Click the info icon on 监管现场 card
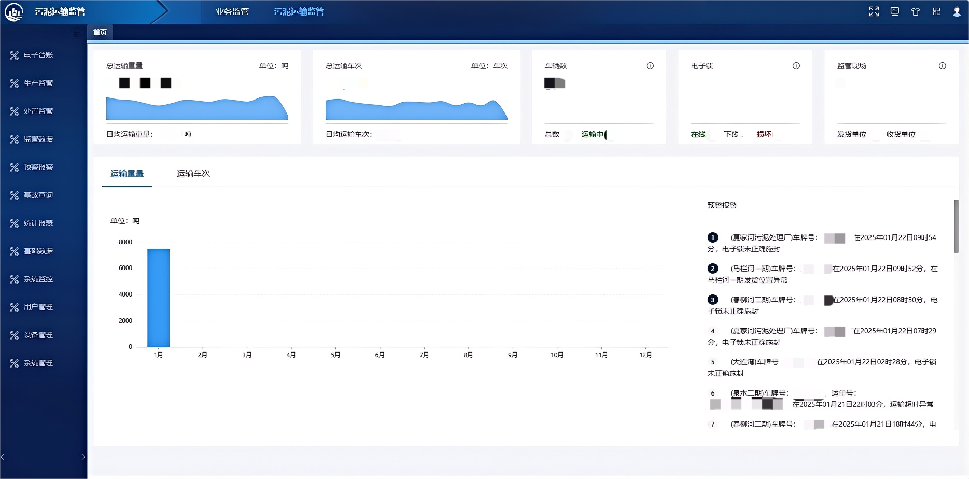Image resolution: width=969 pixels, height=479 pixels. click(942, 66)
